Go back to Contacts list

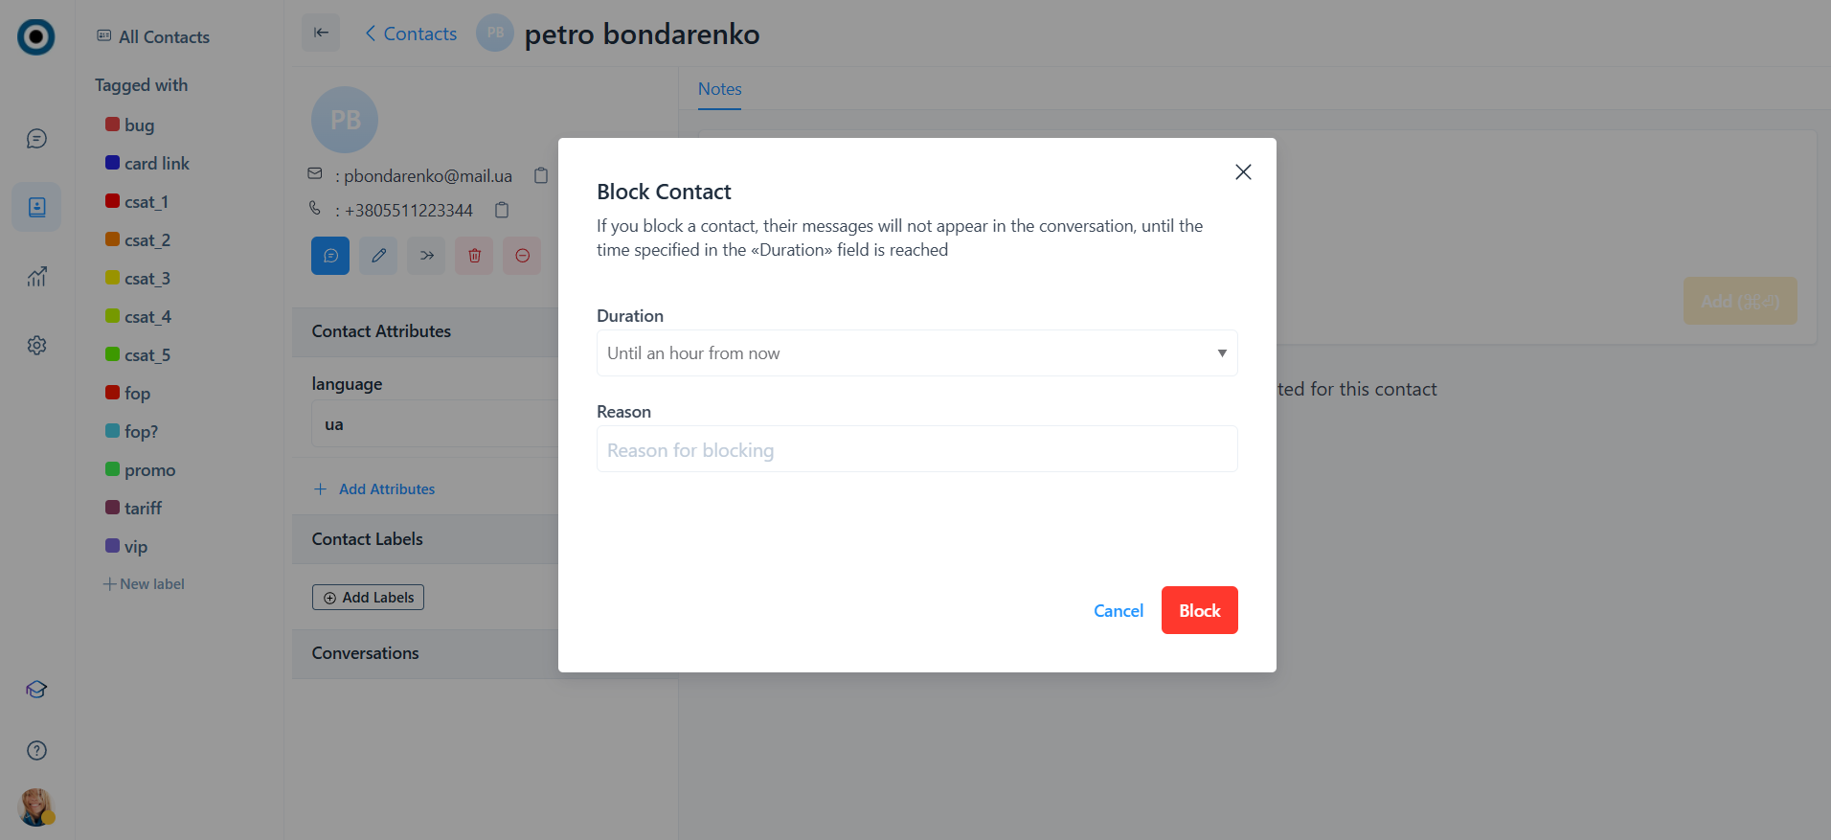[411, 34]
